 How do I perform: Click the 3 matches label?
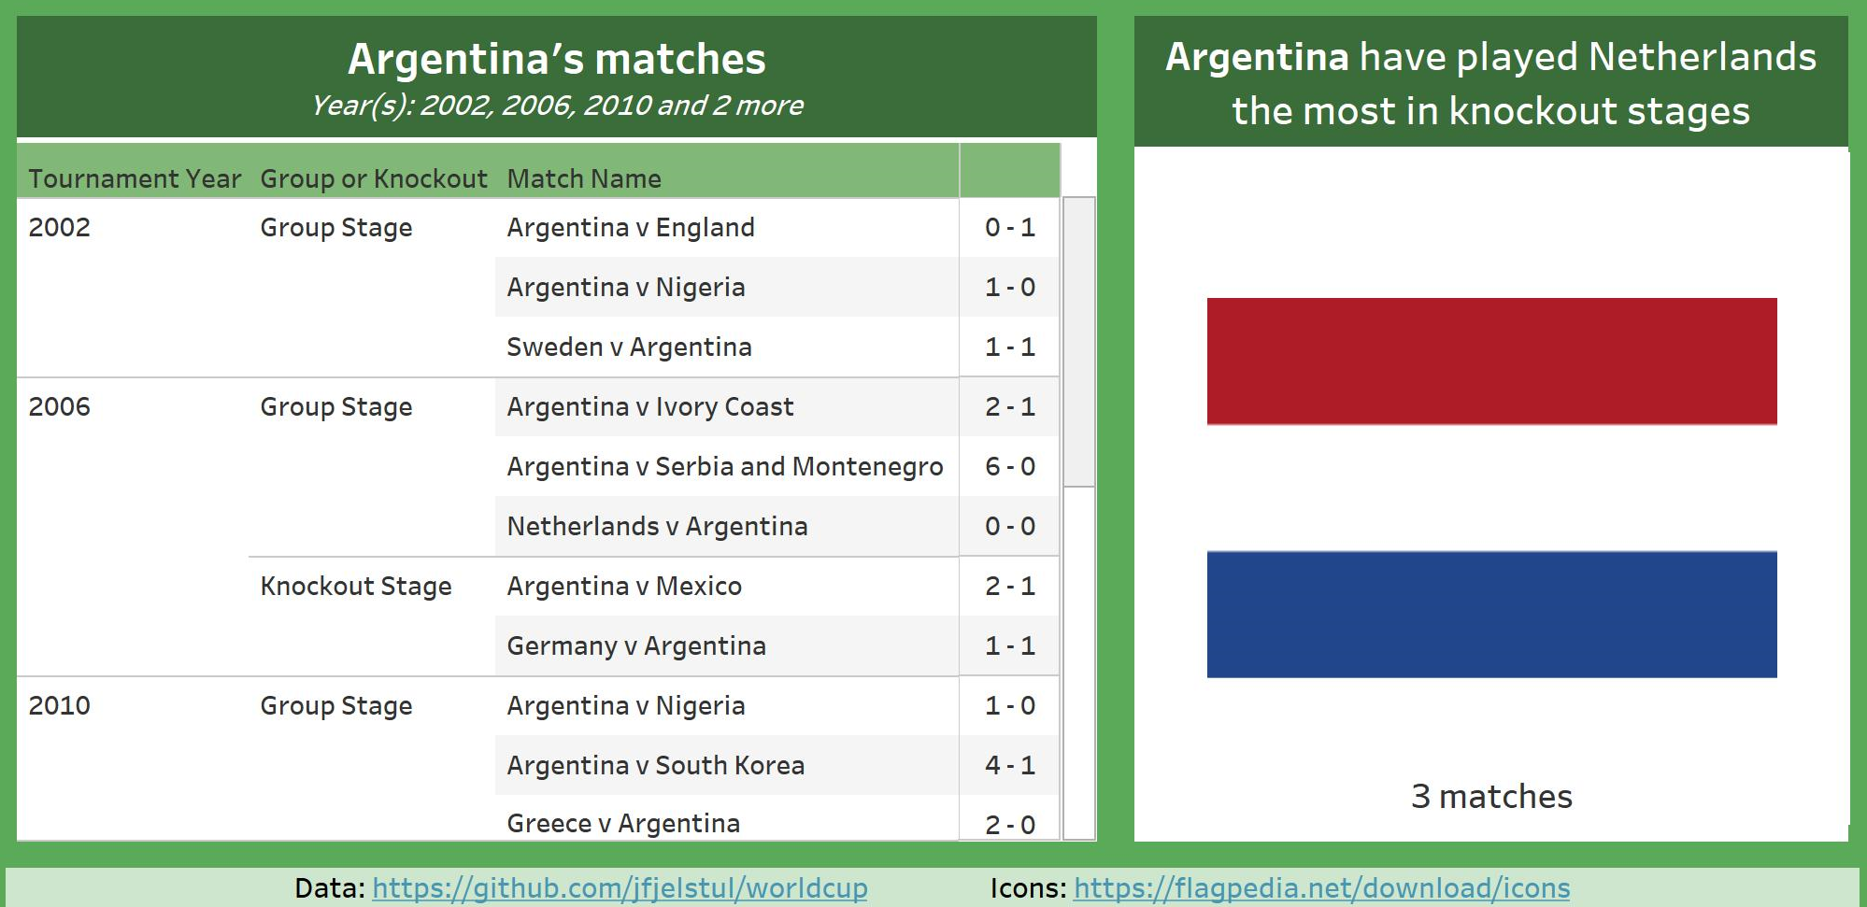pyautogui.click(x=1491, y=796)
